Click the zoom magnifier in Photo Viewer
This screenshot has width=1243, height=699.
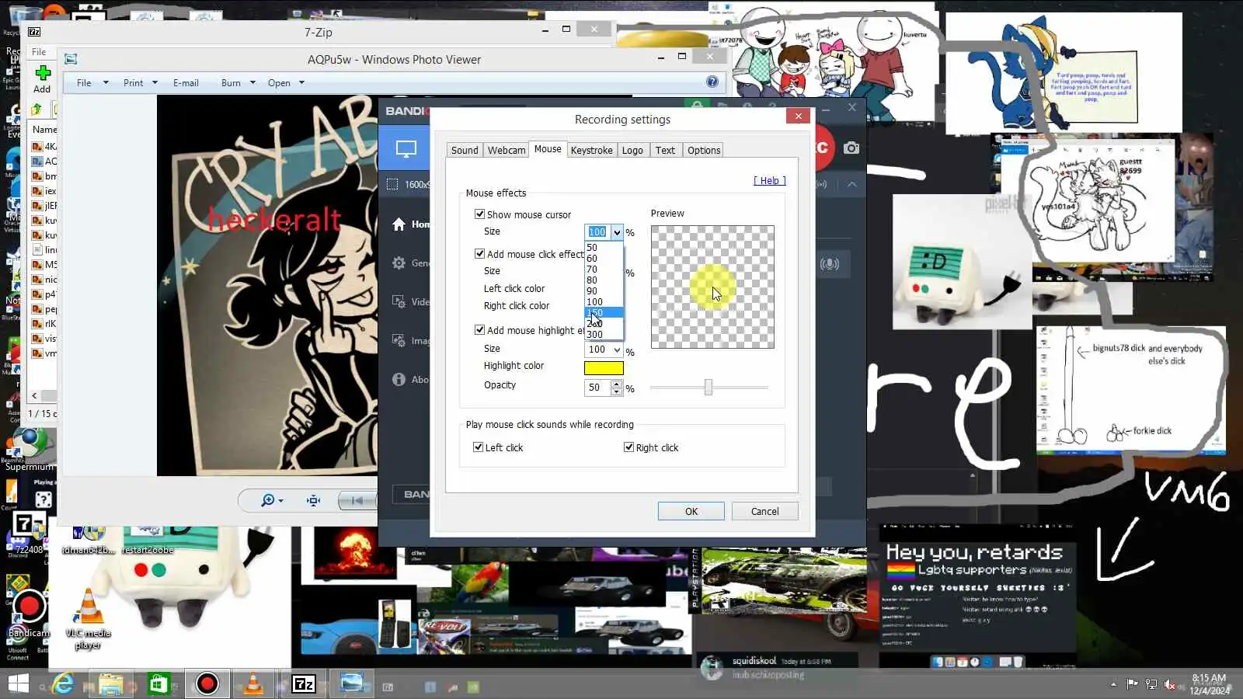[x=268, y=500]
